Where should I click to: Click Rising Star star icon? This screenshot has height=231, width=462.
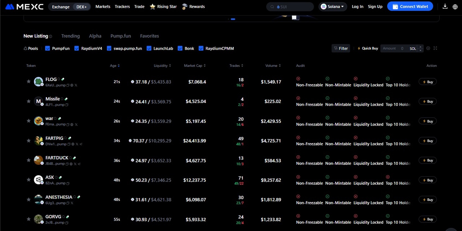pos(152,6)
